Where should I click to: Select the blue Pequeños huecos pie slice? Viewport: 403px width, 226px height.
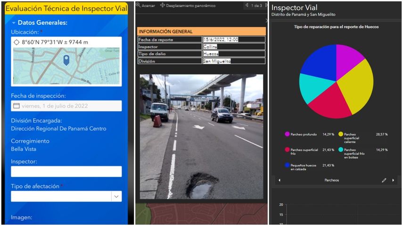321,63
